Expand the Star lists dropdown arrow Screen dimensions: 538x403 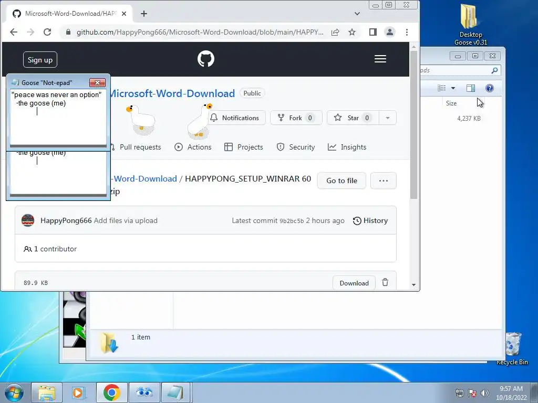click(388, 118)
